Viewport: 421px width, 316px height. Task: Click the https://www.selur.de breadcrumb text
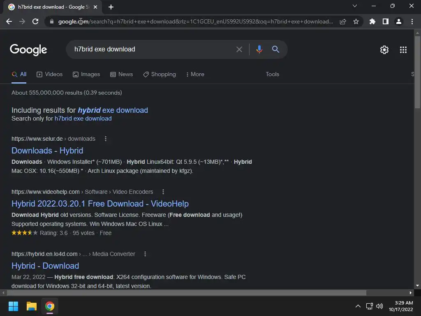tap(37, 139)
